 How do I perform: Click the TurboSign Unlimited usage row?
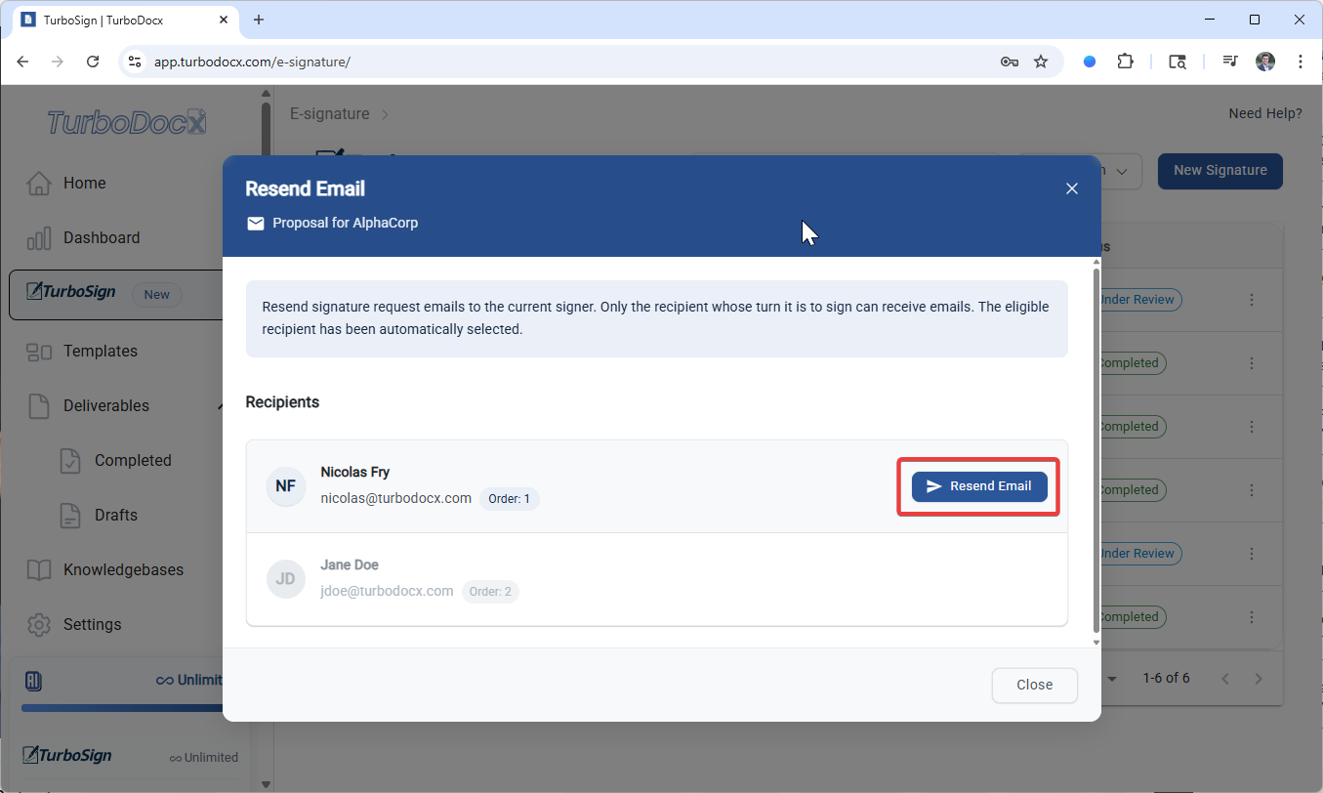click(x=130, y=756)
